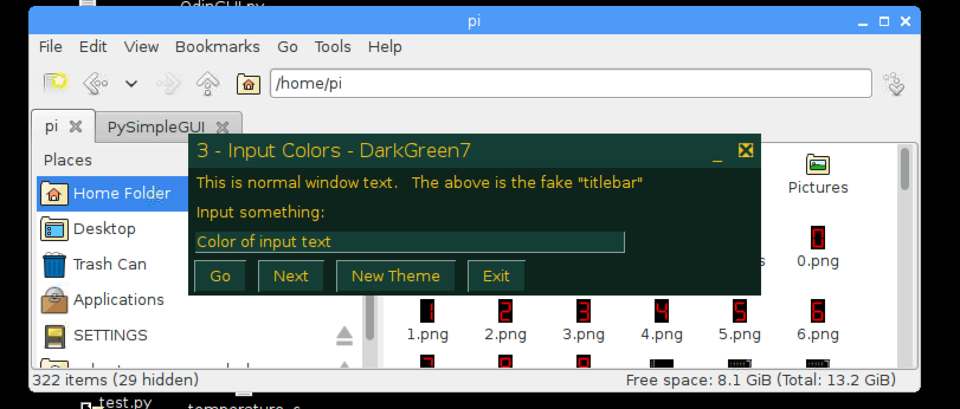Click the New Theme button
Screen dimensions: 960x409
(x=396, y=276)
